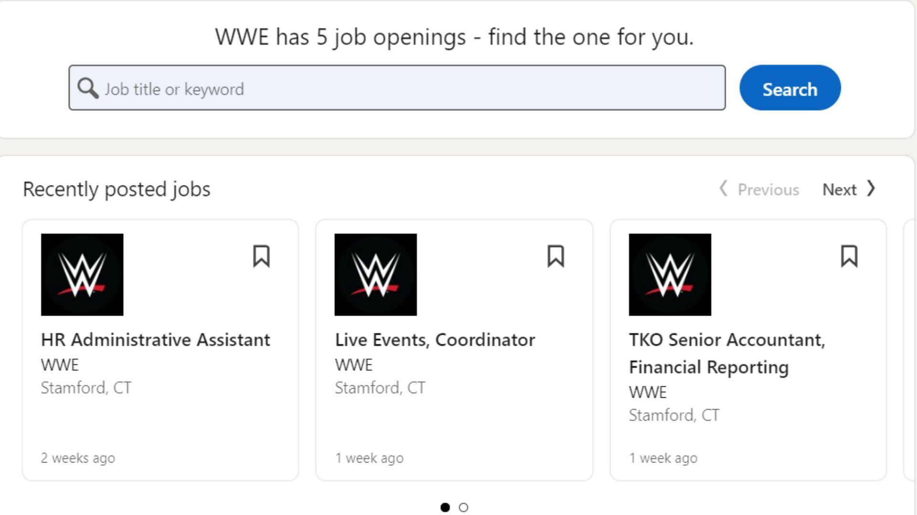The height and width of the screenshot is (515, 917).
Task: Open the Live Events, Coordinator job listing
Action: [x=435, y=340]
